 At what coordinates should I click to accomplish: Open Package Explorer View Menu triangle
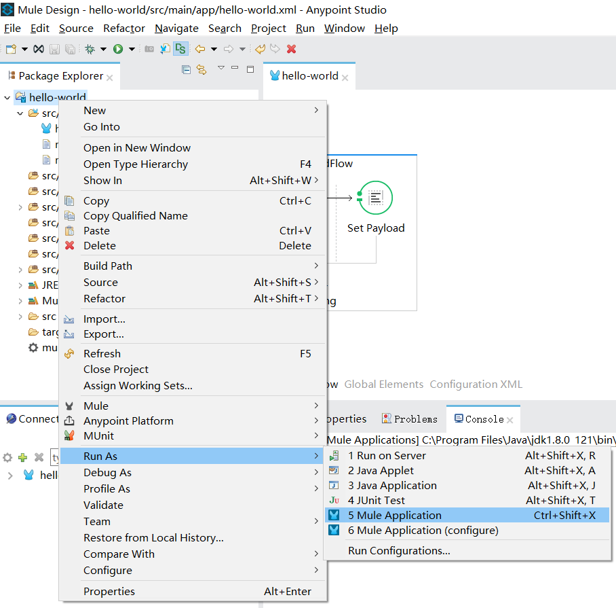221,68
